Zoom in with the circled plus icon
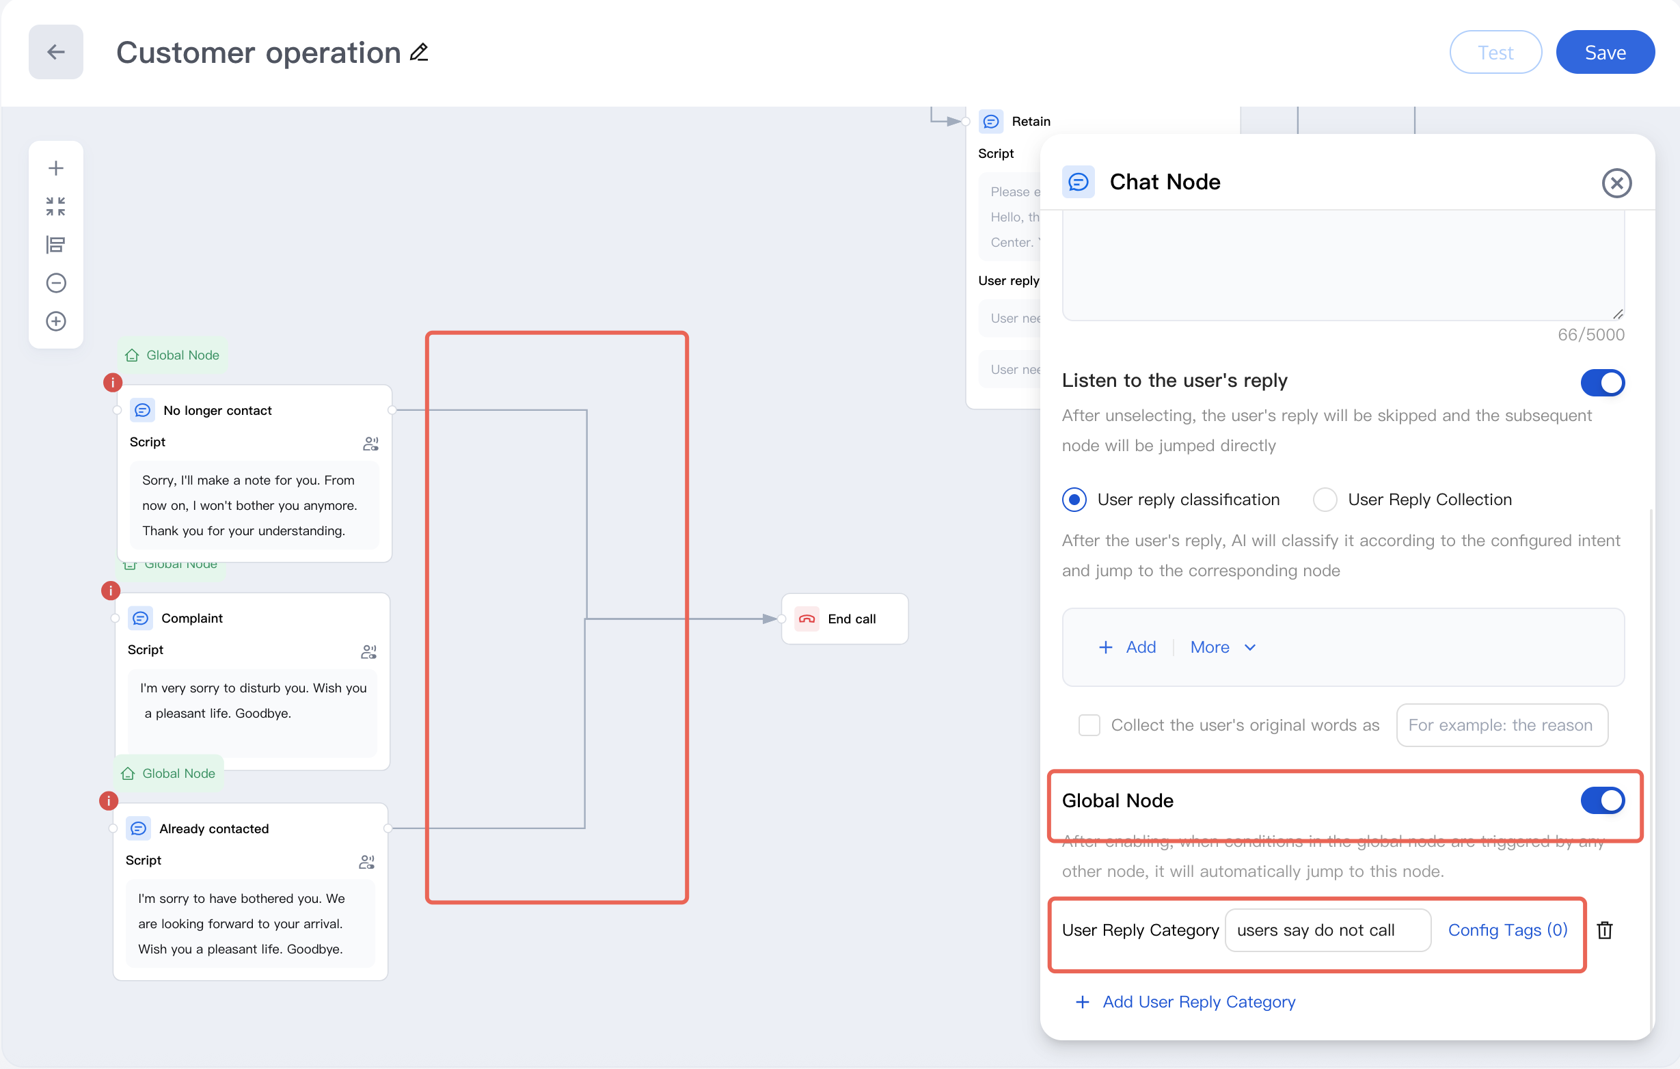1680x1069 pixels. [x=56, y=321]
